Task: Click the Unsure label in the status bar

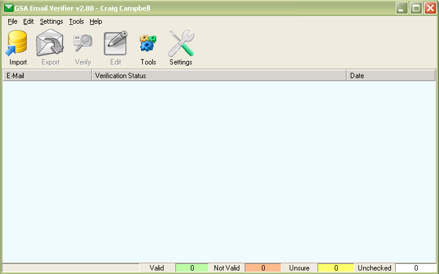Action: tap(299, 268)
